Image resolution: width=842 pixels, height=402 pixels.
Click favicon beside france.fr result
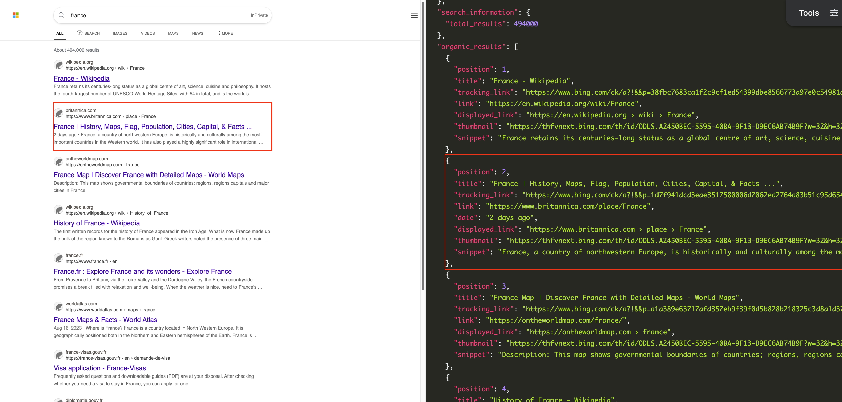pos(59,258)
